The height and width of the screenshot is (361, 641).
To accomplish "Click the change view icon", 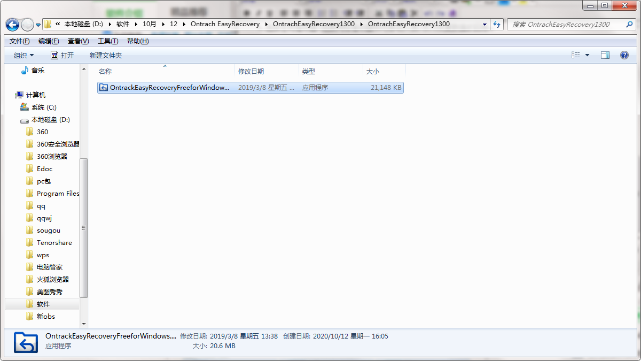I will click(x=576, y=55).
